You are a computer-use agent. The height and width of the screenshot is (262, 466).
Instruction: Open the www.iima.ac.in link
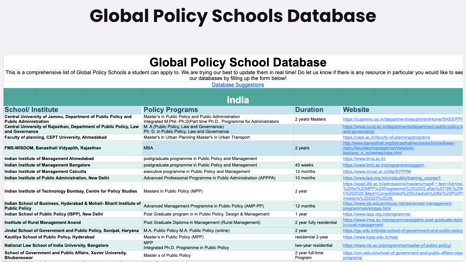(x=364, y=158)
